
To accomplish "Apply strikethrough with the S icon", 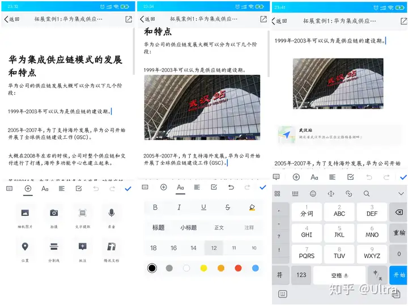I will point(227,207).
